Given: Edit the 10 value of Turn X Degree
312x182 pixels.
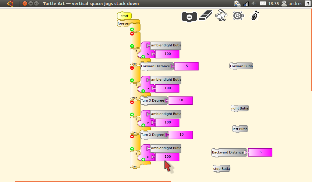Looking at the screenshot, I should [181, 100].
